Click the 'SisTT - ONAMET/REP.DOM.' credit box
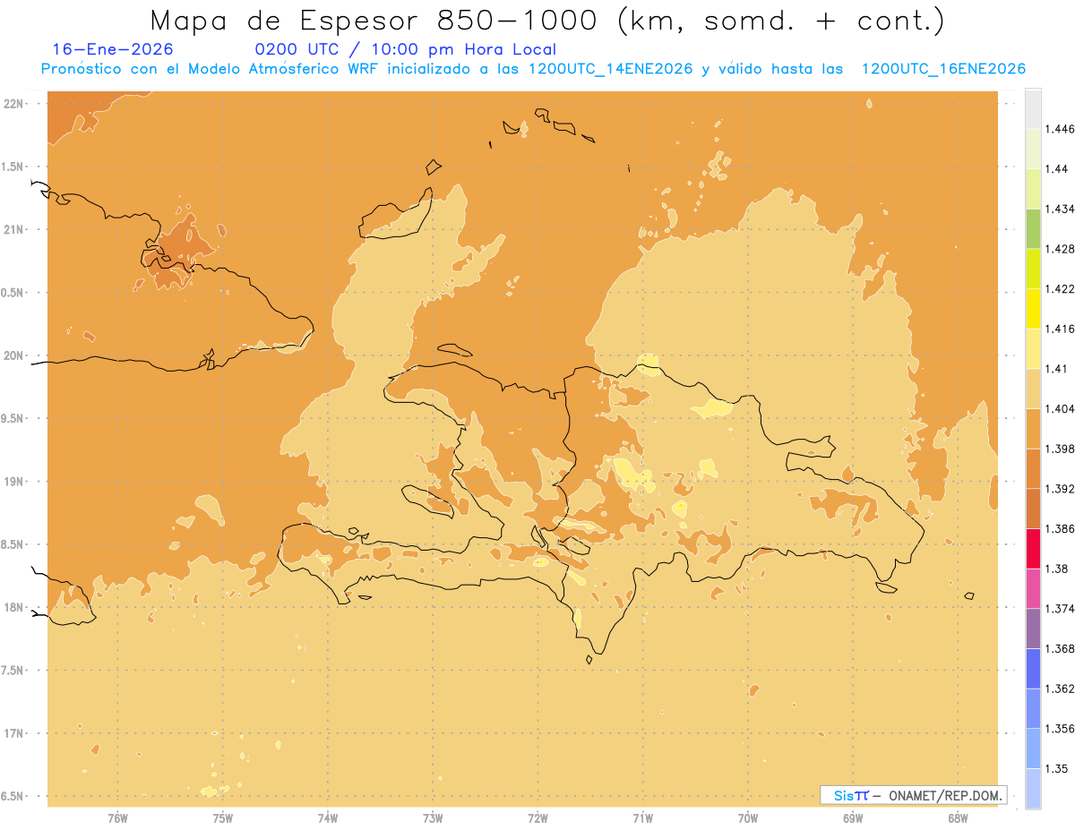The height and width of the screenshot is (830, 1075). click(913, 795)
